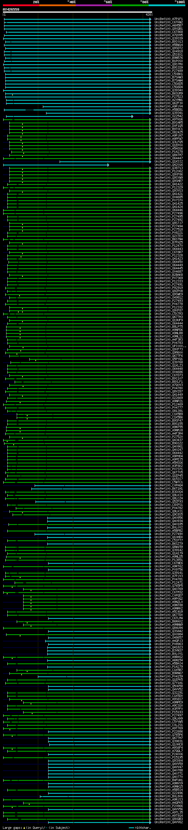Viewport: 188px width, 830px height.
Task: Select label UniRef100_P27523
Action: [169, 97]
